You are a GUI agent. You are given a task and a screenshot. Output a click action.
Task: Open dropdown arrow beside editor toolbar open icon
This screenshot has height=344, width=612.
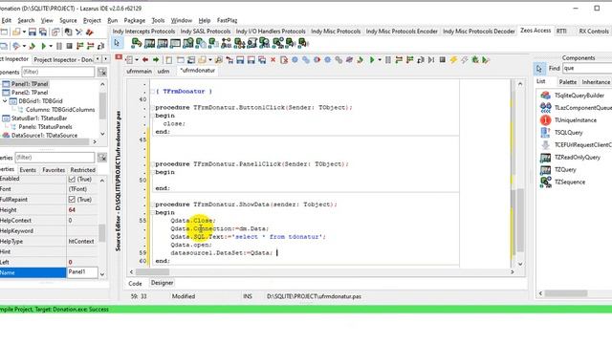[x=210, y=59]
